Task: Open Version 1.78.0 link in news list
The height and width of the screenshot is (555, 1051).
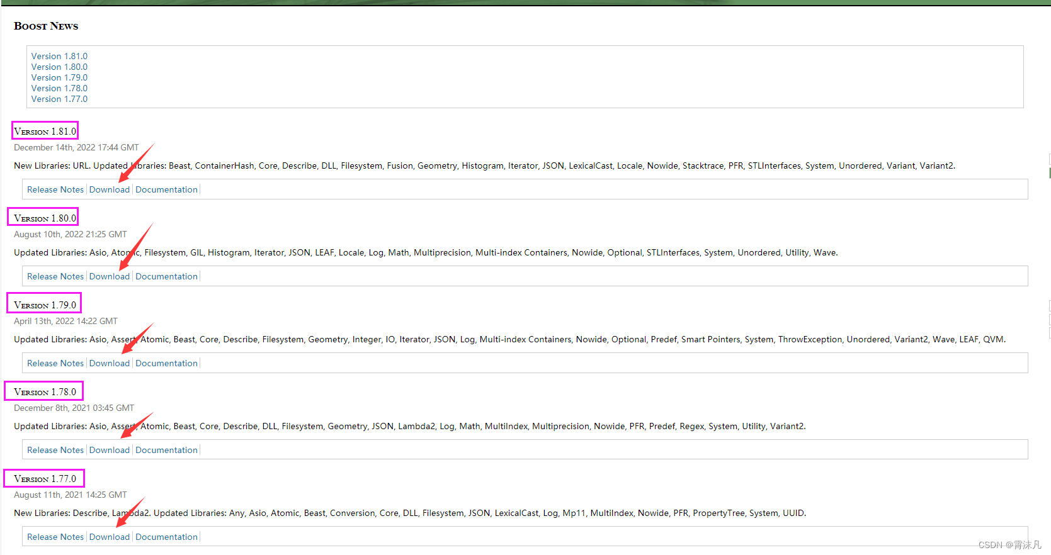Action: tap(59, 88)
